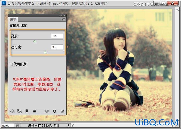The width and height of the screenshot is (181, 129).
Task: Toggle expanded view of the adjustments panel
Action: click(x=20, y=111)
